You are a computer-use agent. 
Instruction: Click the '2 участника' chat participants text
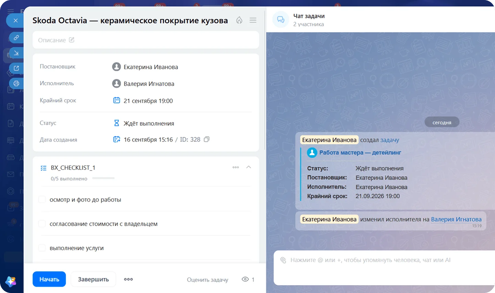[308, 24]
